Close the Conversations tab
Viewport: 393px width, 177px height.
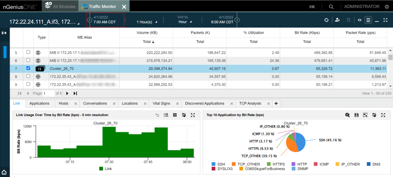(x=114, y=103)
